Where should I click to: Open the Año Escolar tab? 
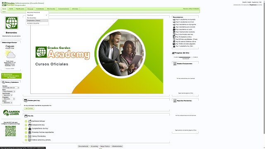(51, 9)
